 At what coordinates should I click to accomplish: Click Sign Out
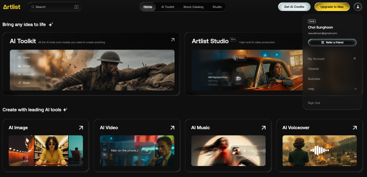[x=314, y=103]
